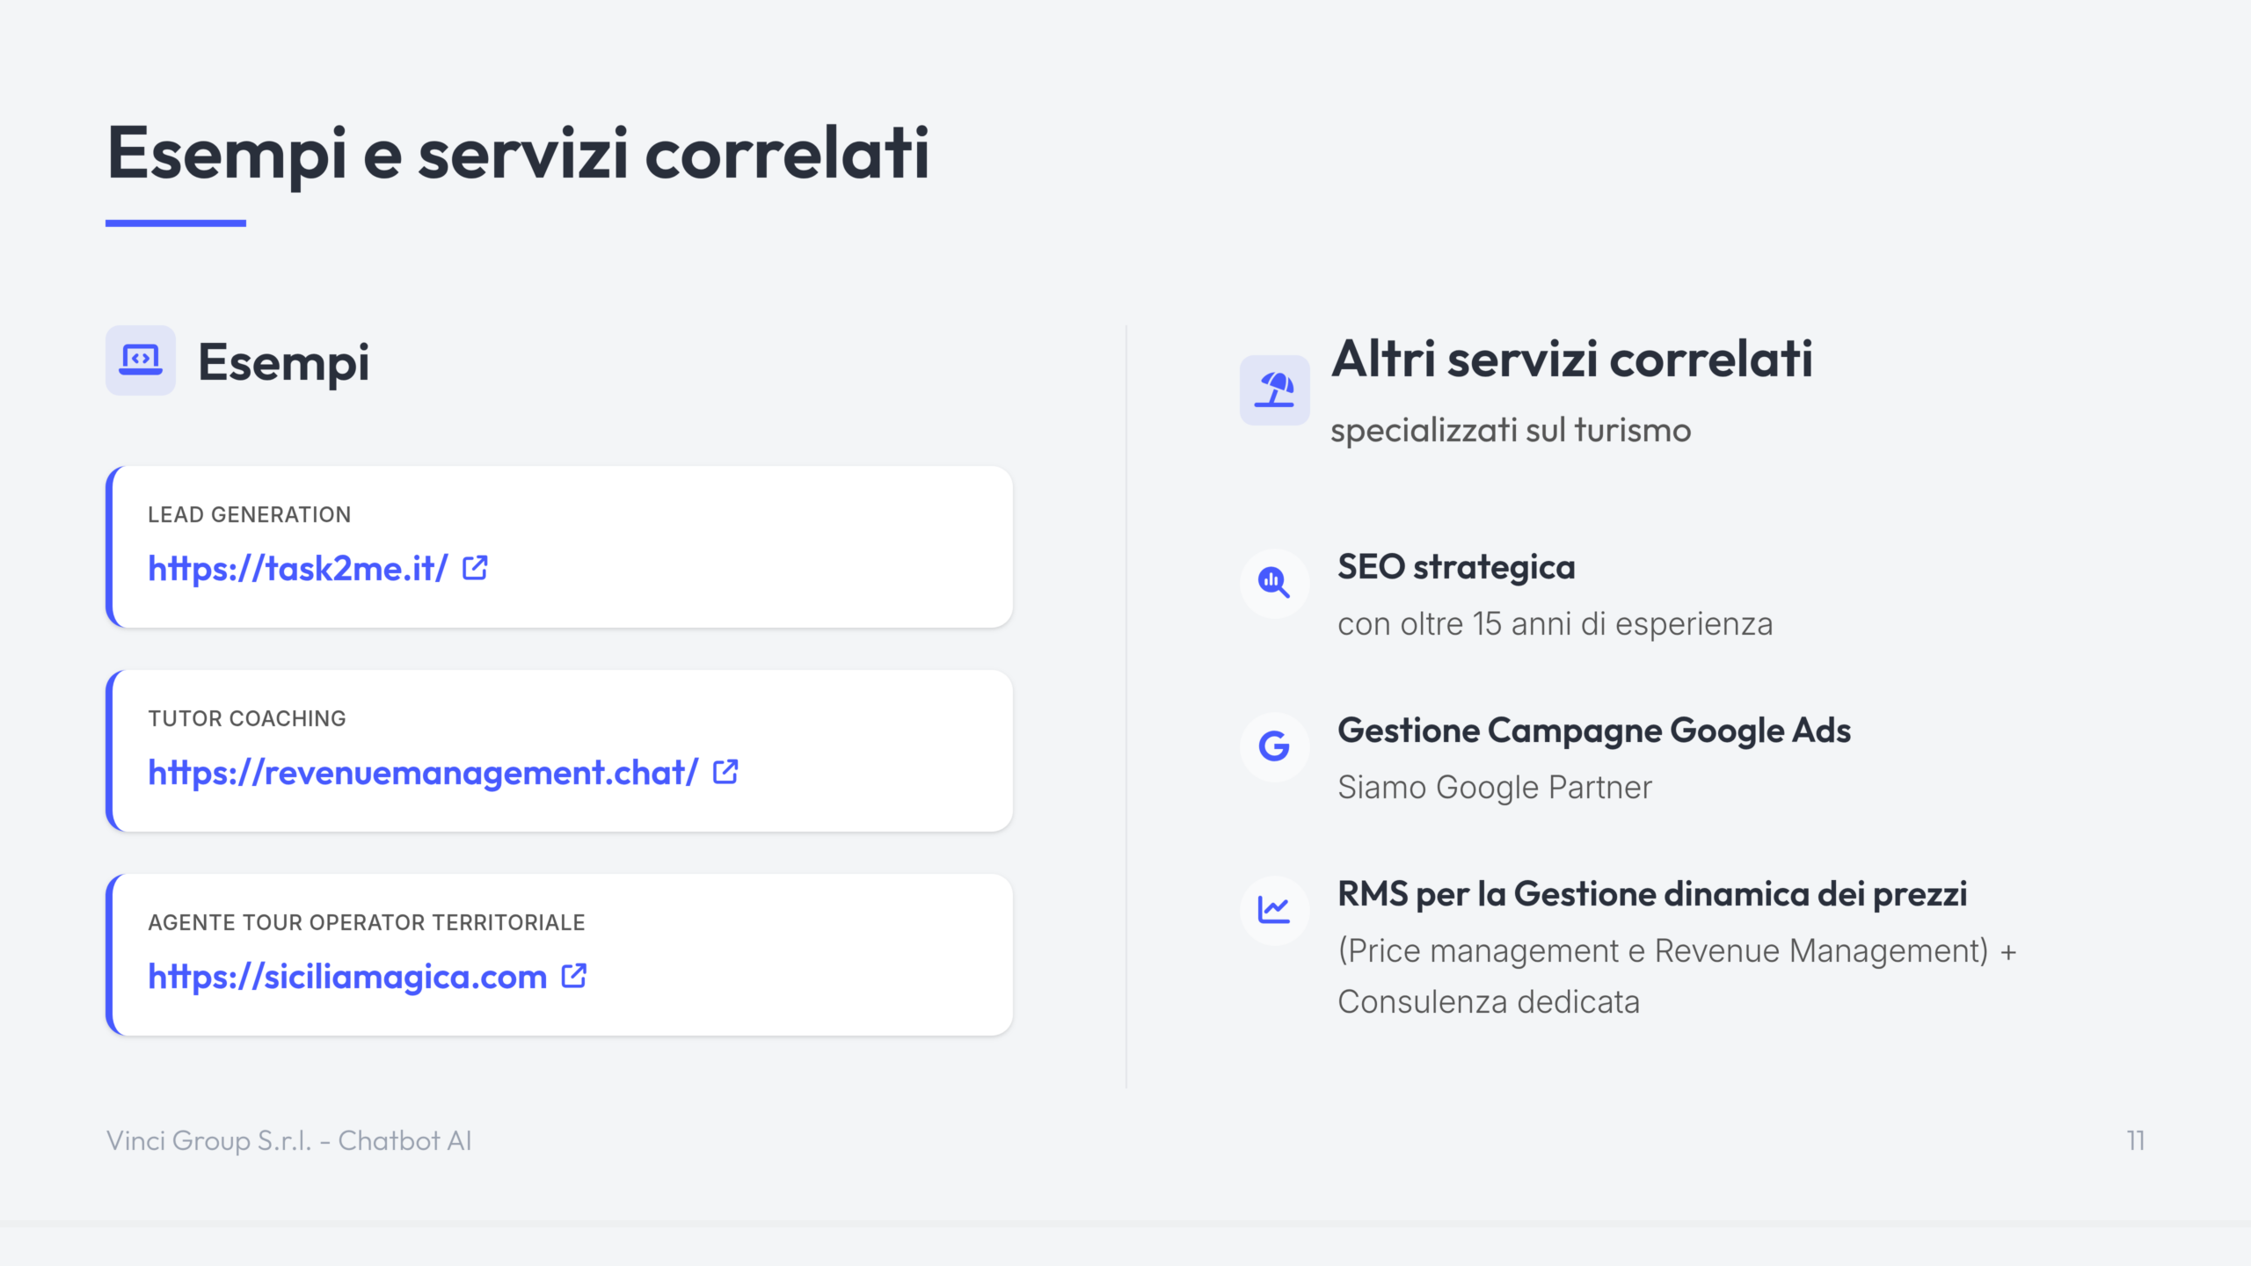Open the https://task2me.it/ link
The height and width of the screenshot is (1266, 2251).
tap(298, 569)
